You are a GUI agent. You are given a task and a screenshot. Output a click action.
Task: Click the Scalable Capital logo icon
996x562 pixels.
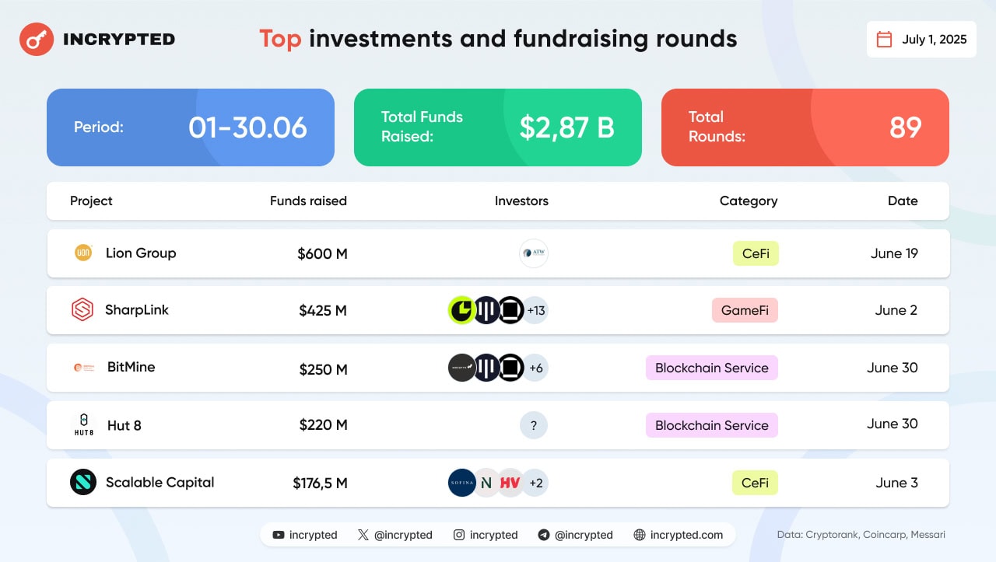coord(83,482)
